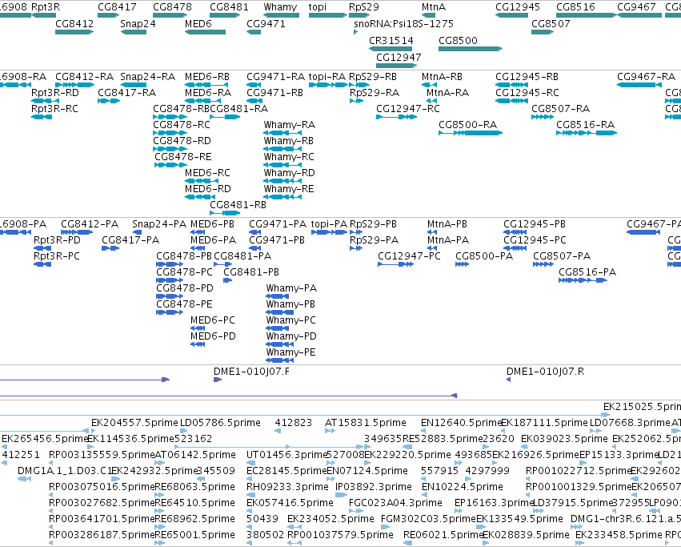Select the CG8481 gene label
The image size is (681, 547).
[229, 7]
